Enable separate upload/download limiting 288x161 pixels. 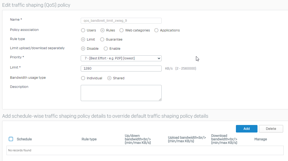[106, 49]
